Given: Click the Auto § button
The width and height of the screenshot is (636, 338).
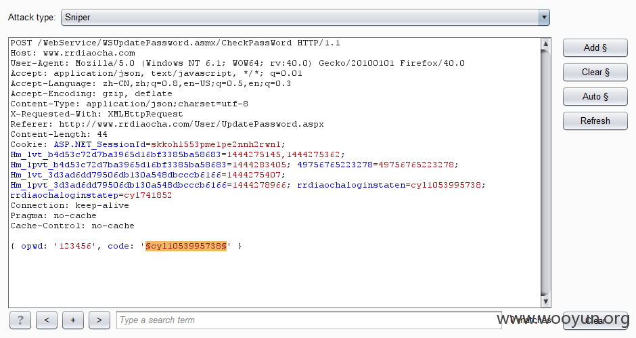Looking at the screenshot, I should point(595,97).
